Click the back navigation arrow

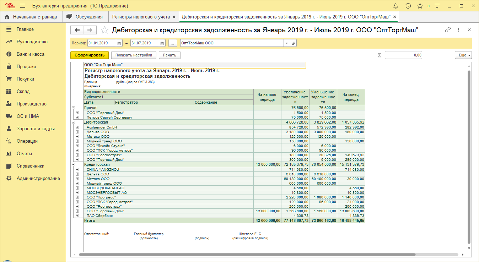77,30
